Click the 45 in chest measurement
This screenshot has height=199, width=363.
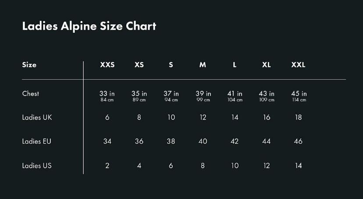(299, 94)
